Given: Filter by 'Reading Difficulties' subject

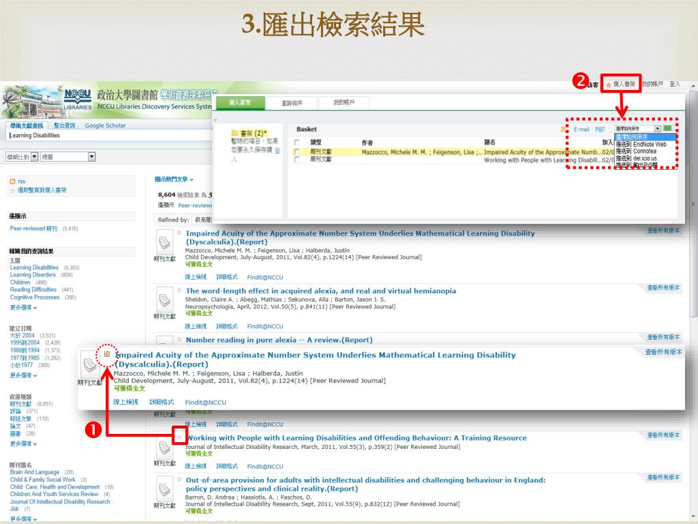Looking at the screenshot, I should click(x=33, y=290).
